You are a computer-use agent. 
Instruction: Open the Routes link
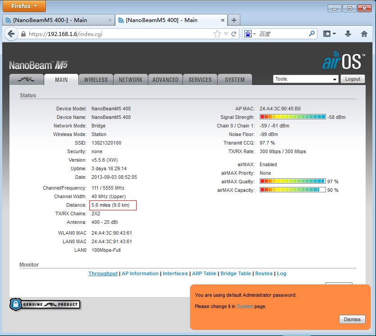(264, 273)
